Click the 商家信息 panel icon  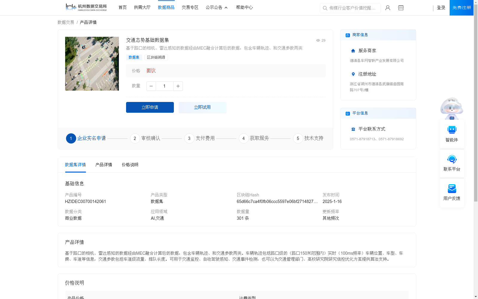click(x=348, y=35)
